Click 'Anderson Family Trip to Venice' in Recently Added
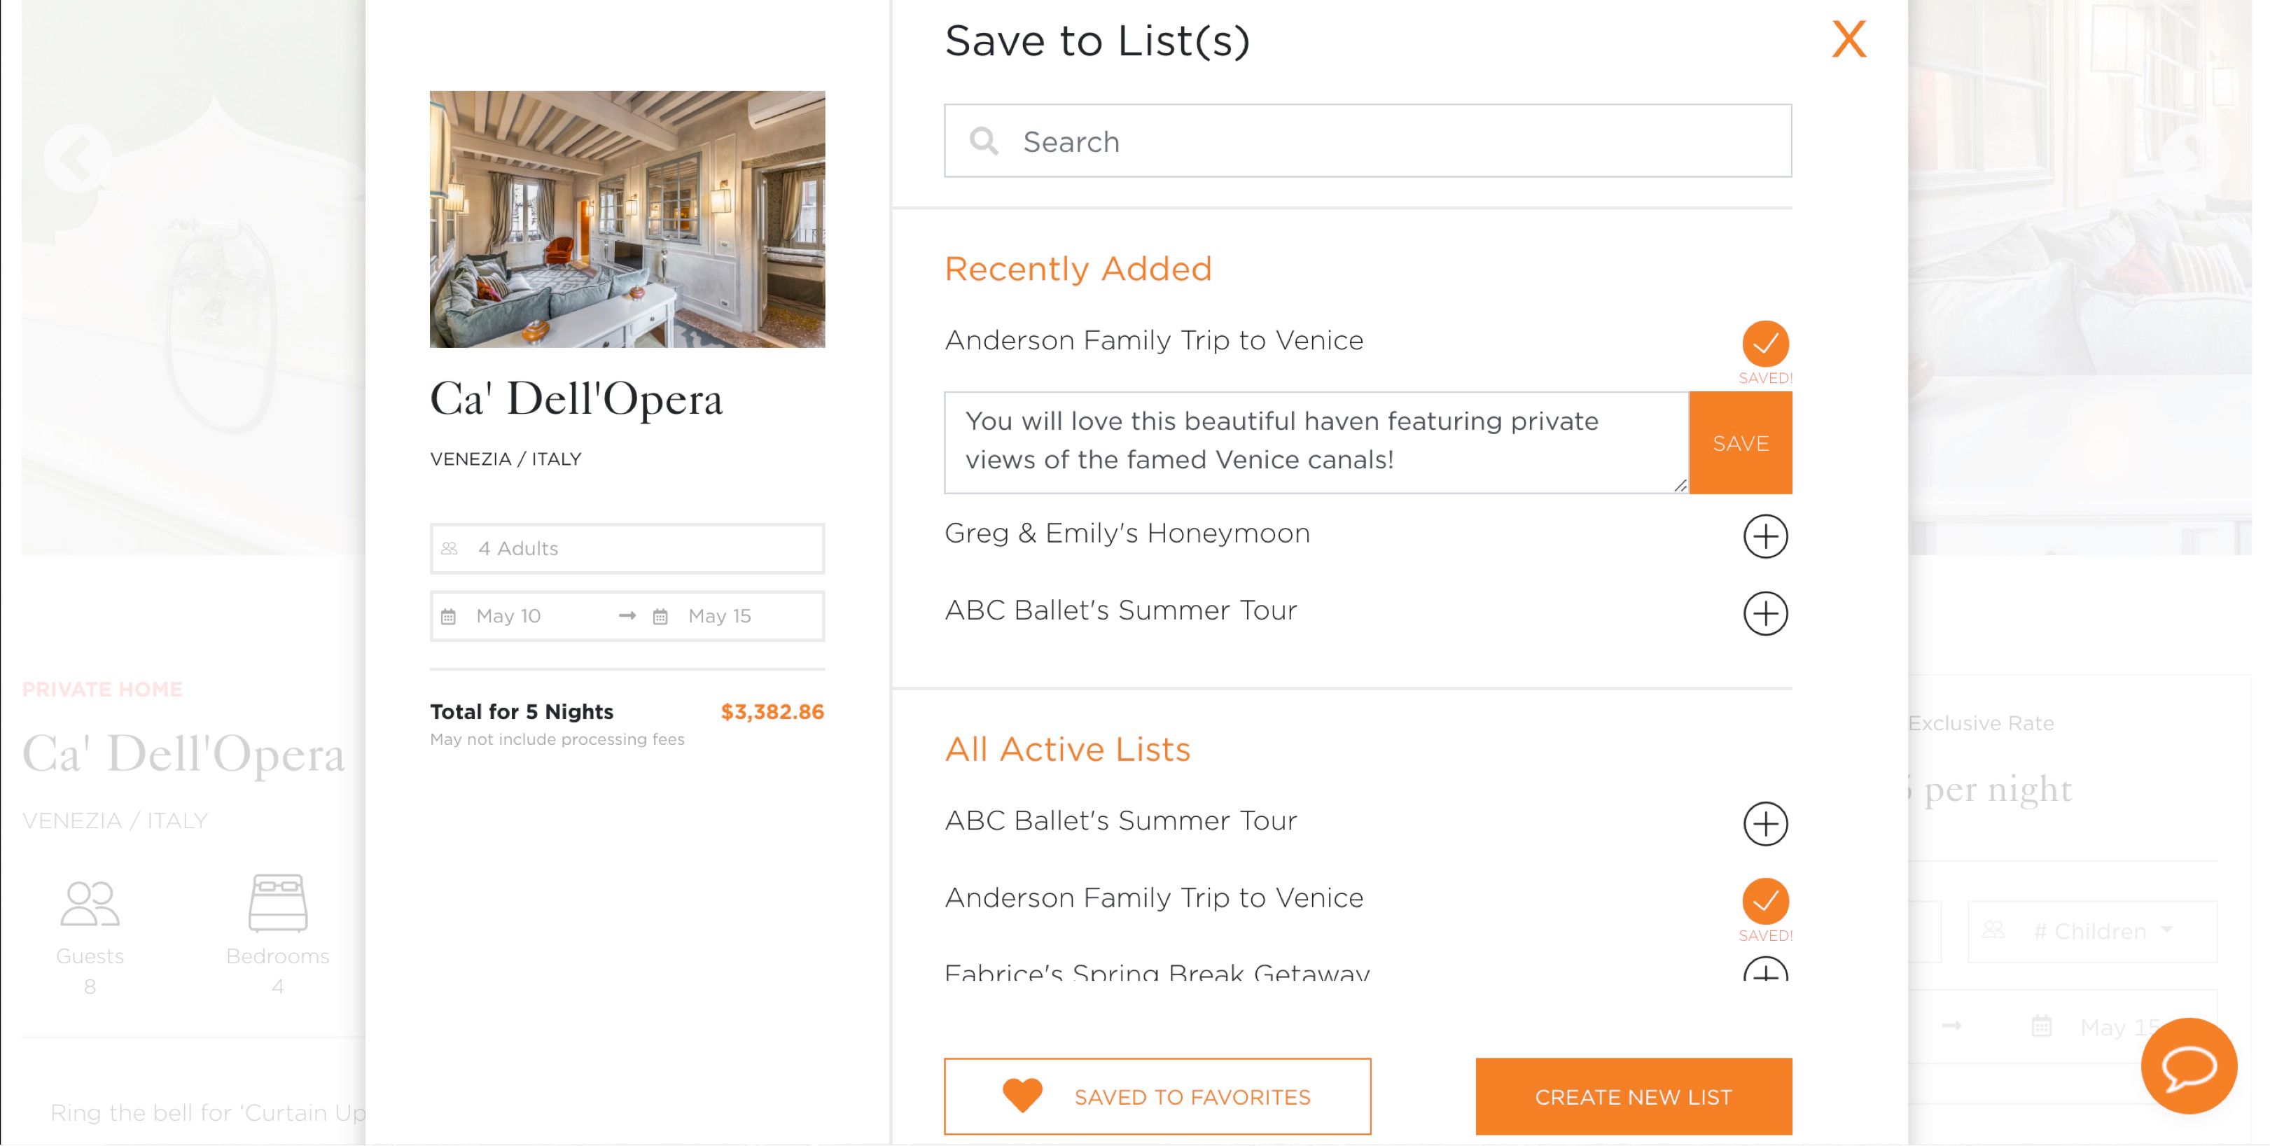This screenshot has width=2270, height=1146. [x=1153, y=340]
